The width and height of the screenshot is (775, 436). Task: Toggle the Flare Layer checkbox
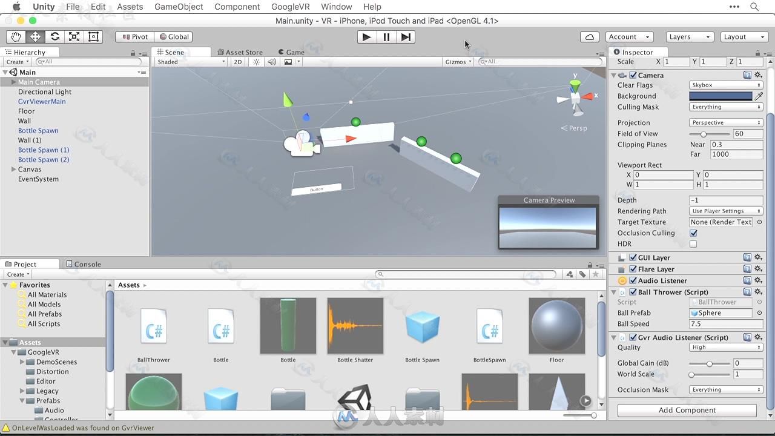633,269
